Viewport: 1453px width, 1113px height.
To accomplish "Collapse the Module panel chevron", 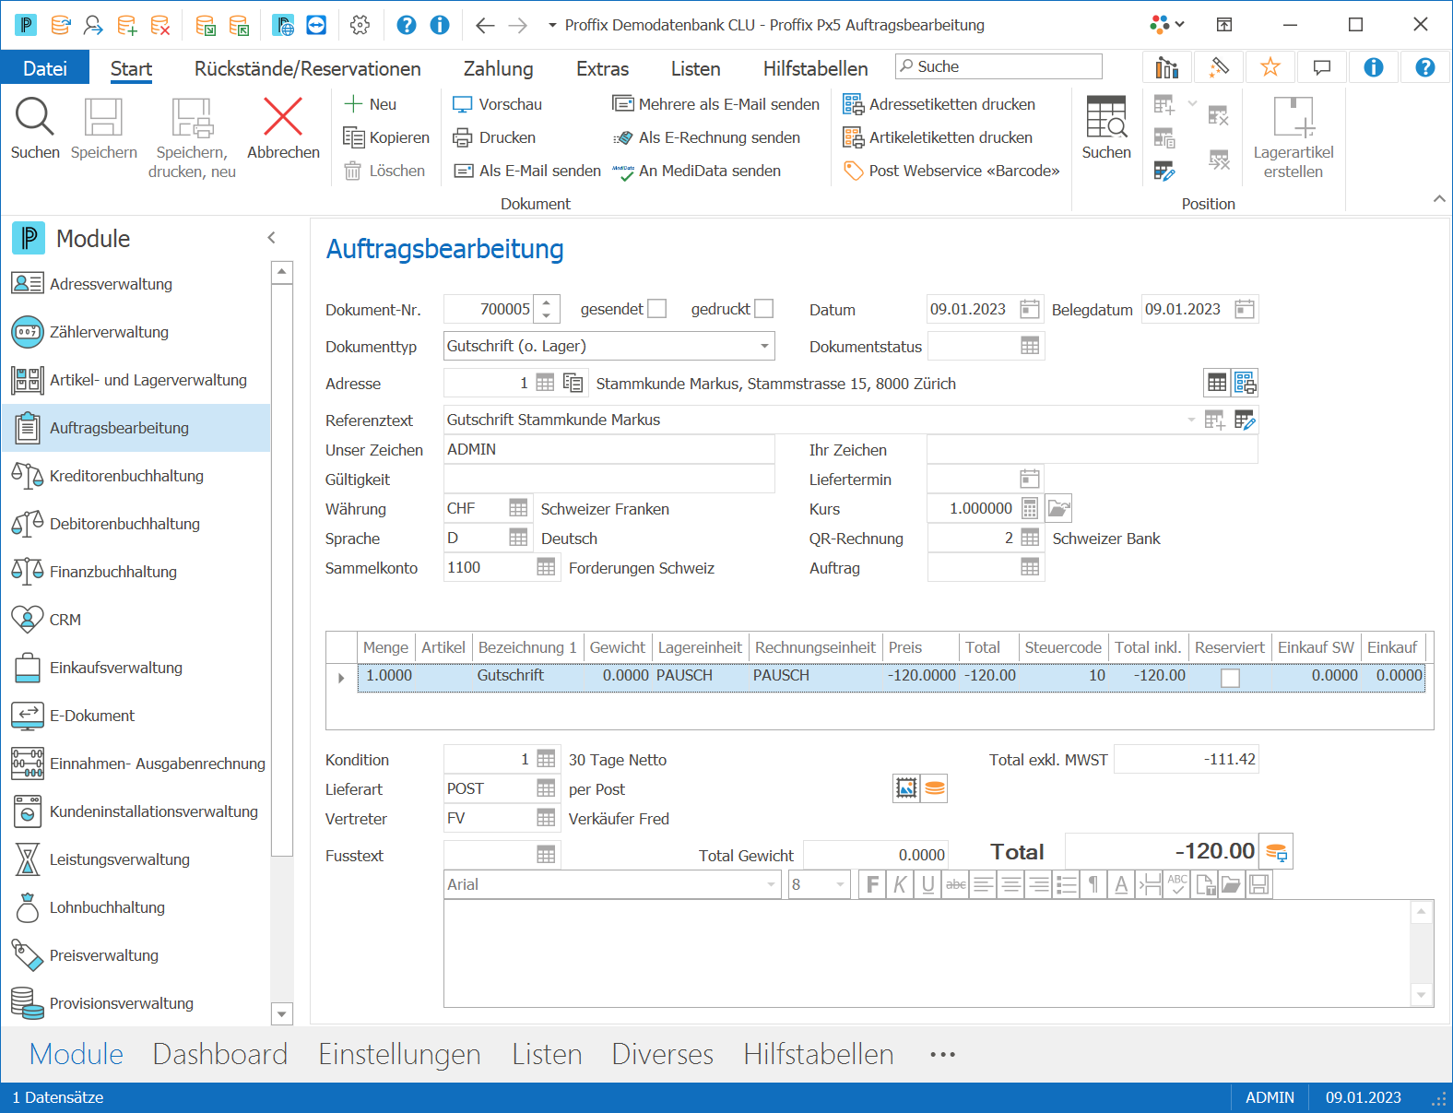I will [271, 238].
